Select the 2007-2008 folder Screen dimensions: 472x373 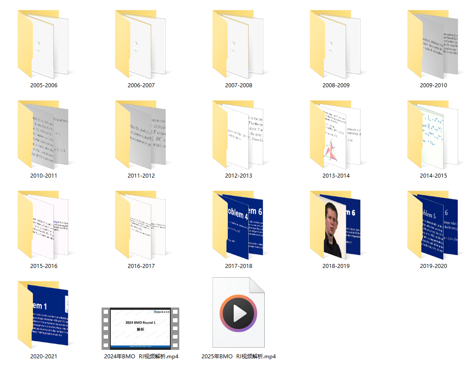(238, 45)
